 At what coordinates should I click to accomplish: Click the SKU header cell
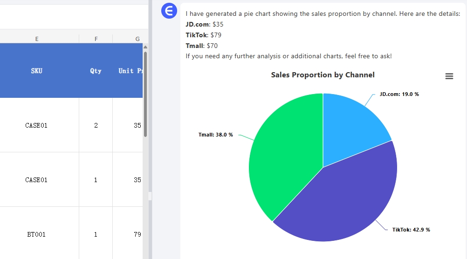(x=37, y=71)
